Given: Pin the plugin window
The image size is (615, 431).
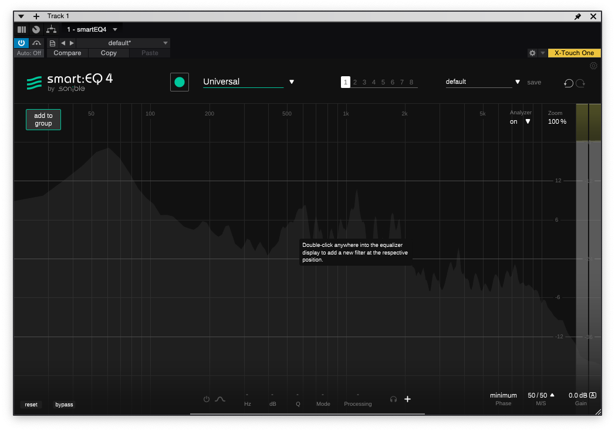Looking at the screenshot, I should click(x=578, y=16).
